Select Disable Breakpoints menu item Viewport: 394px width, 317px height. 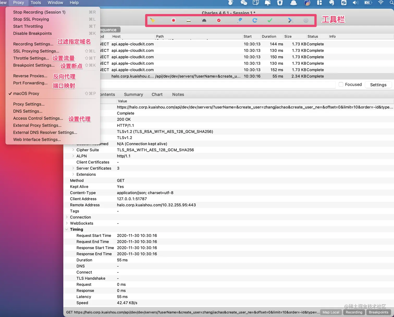click(53, 33)
